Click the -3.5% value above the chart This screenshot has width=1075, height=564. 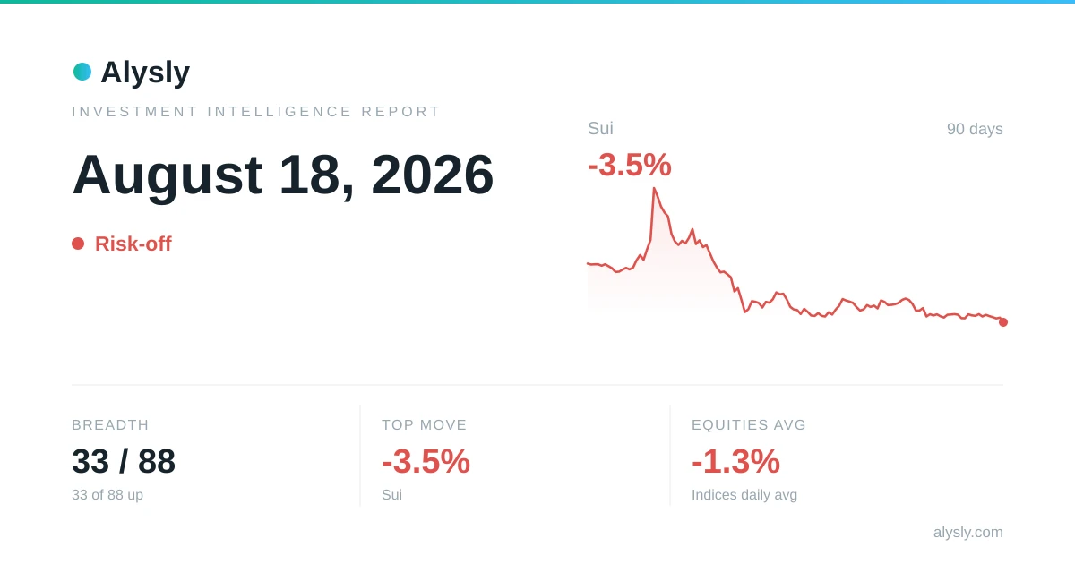pyautogui.click(x=630, y=165)
